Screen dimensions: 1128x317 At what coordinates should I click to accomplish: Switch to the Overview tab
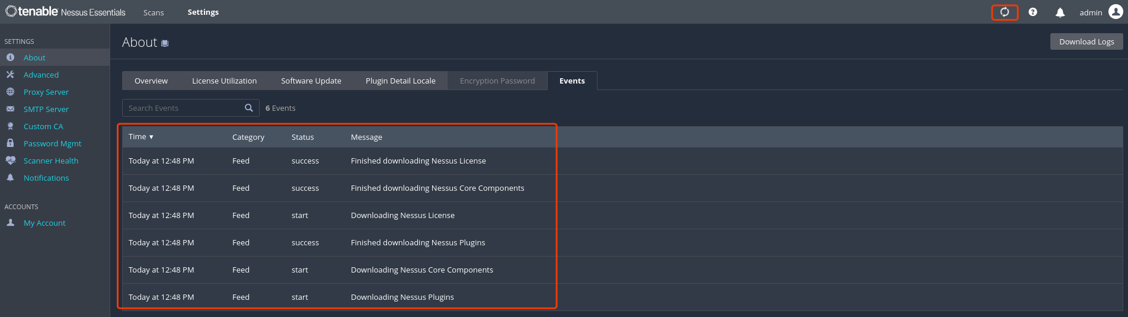coord(151,81)
